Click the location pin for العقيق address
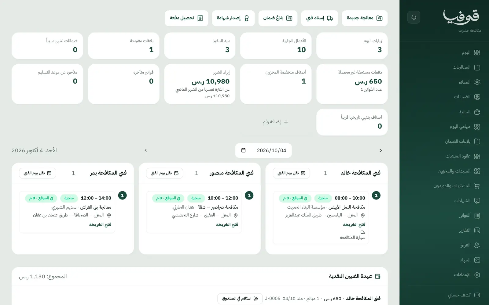Screen dimensions: 489x305 pos(236,215)
